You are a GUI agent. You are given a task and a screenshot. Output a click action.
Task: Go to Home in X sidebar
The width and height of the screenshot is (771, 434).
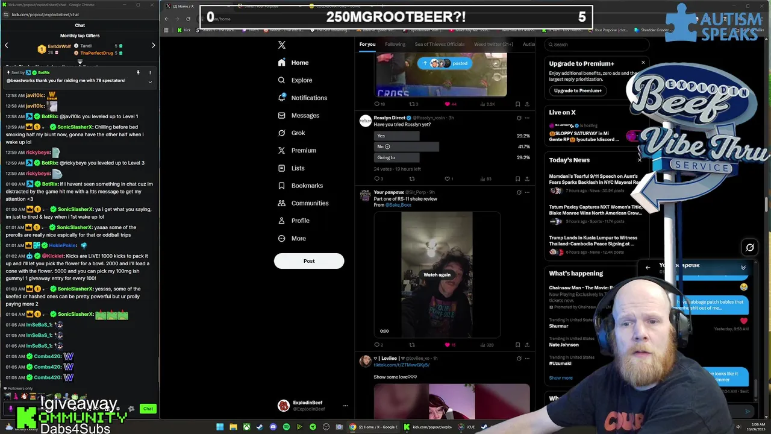(293, 63)
